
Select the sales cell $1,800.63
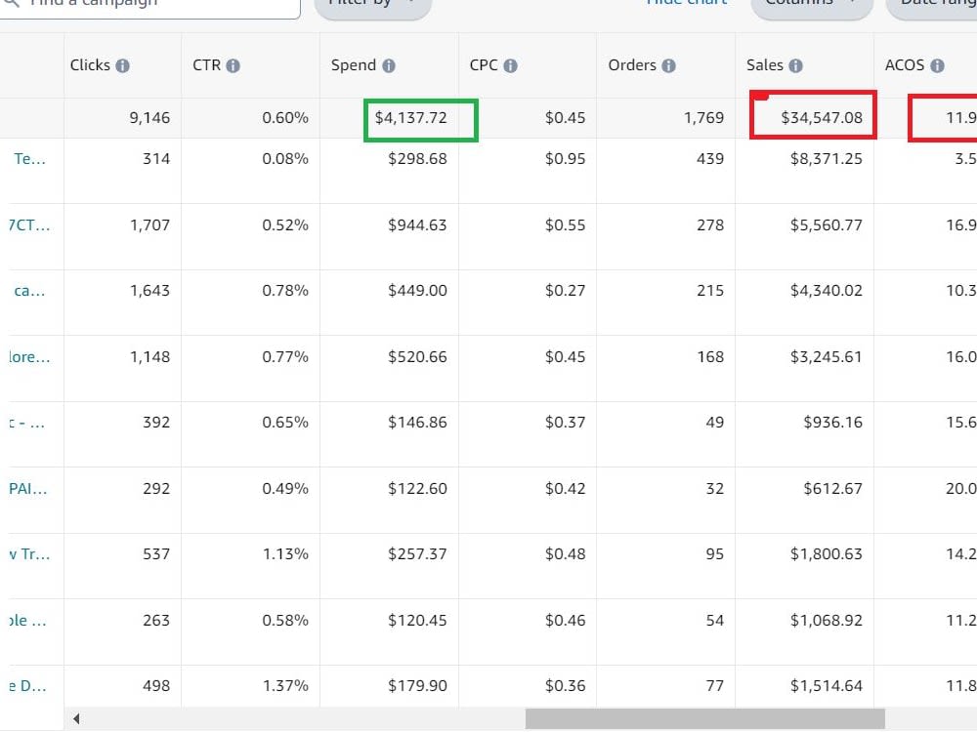[x=827, y=554]
